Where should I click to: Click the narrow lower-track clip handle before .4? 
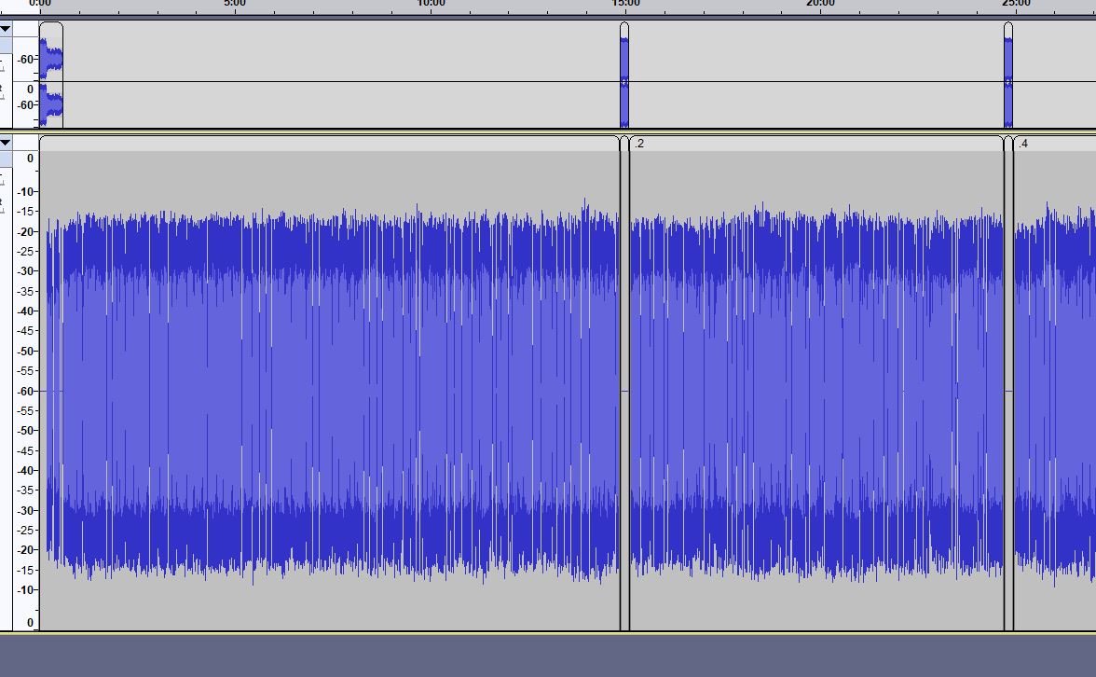click(x=1008, y=144)
